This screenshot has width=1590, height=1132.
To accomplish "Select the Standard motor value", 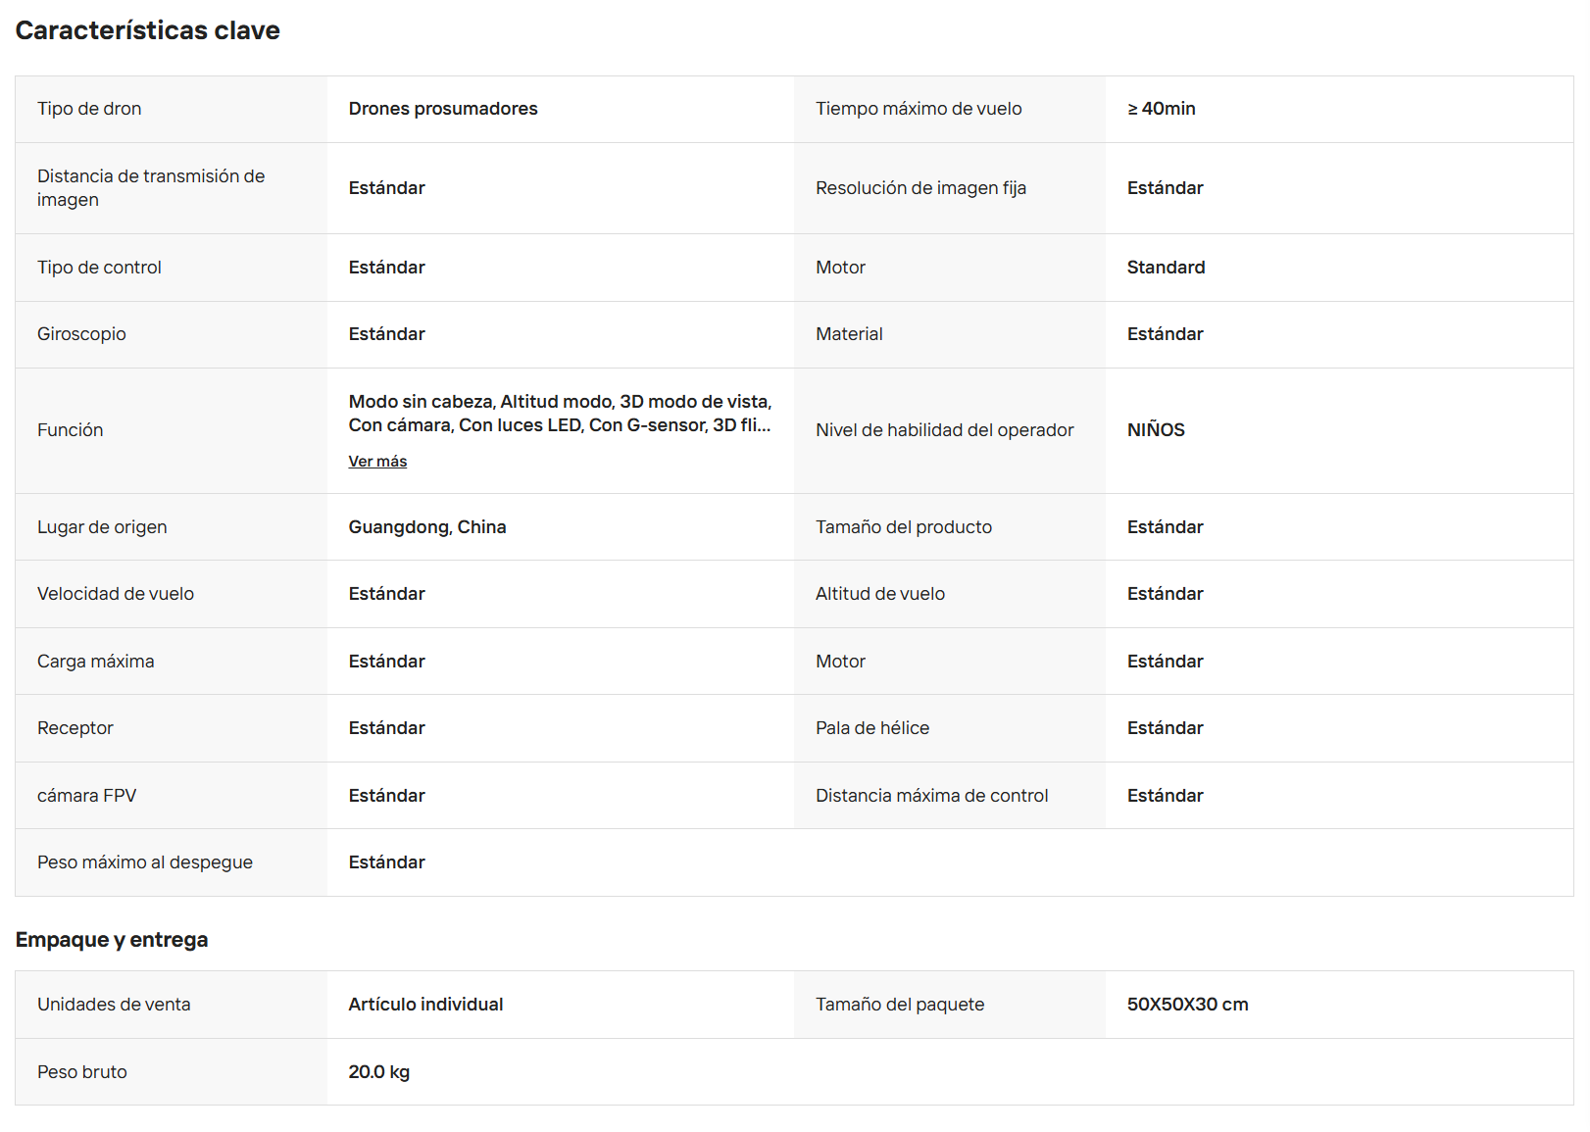I will 1167,268.
